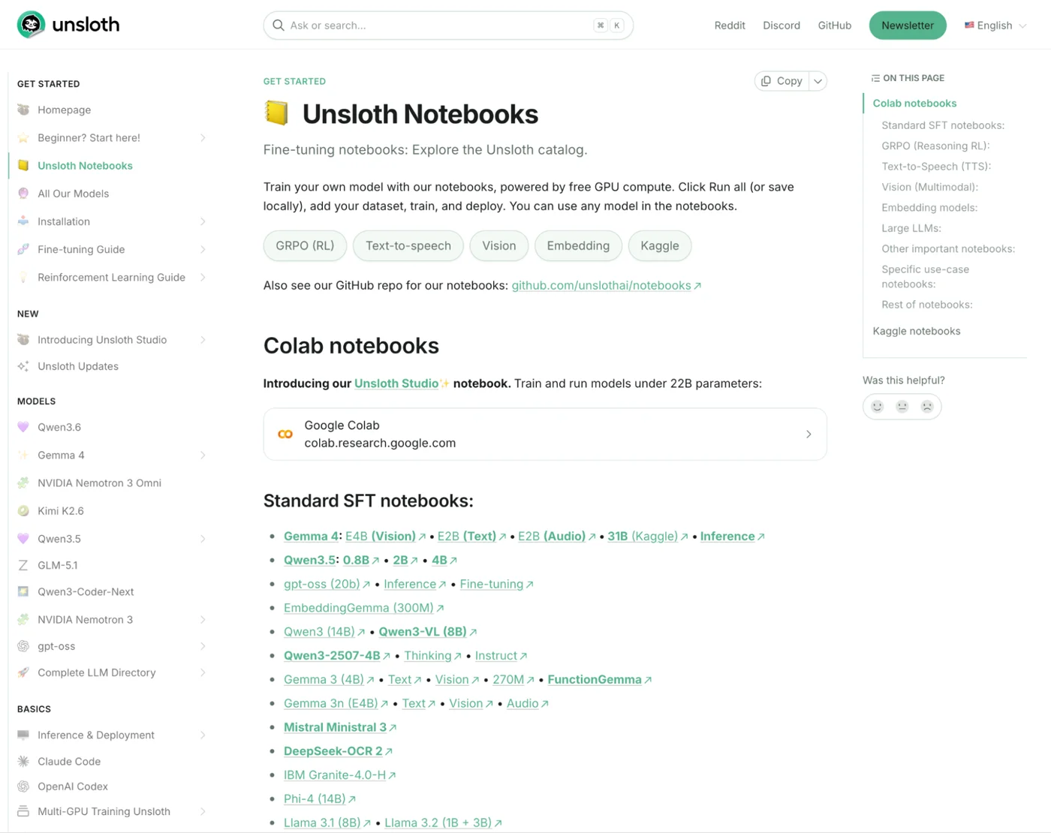
Task: Click the yellow notebook icon beside page title
Action: [276, 113]
